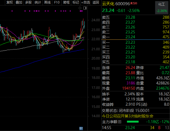Screen dimensions: 170x131
Task: Toggle 简框 simple frame mode
Action: point(66,2)
